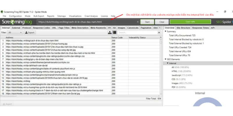Viewport: 233px width, 116px height.
Task: Click the URL address input field
Action: point(88,22)
